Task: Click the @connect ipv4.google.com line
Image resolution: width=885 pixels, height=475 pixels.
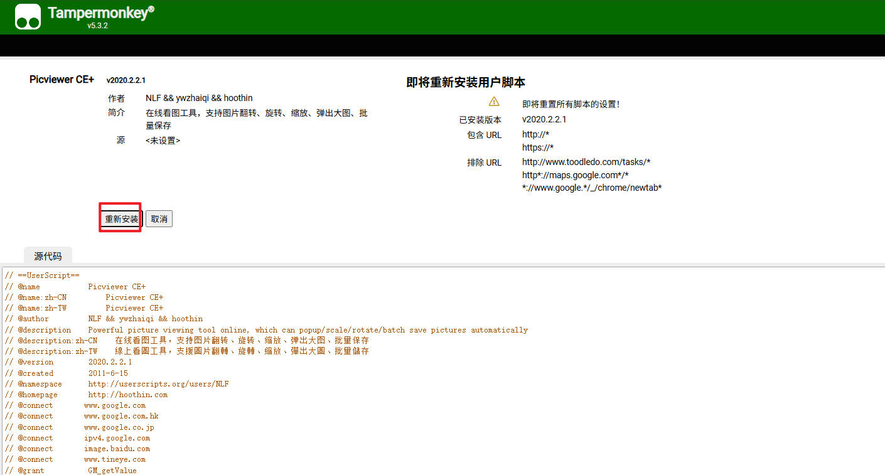Action: click(x=77, y=438)
